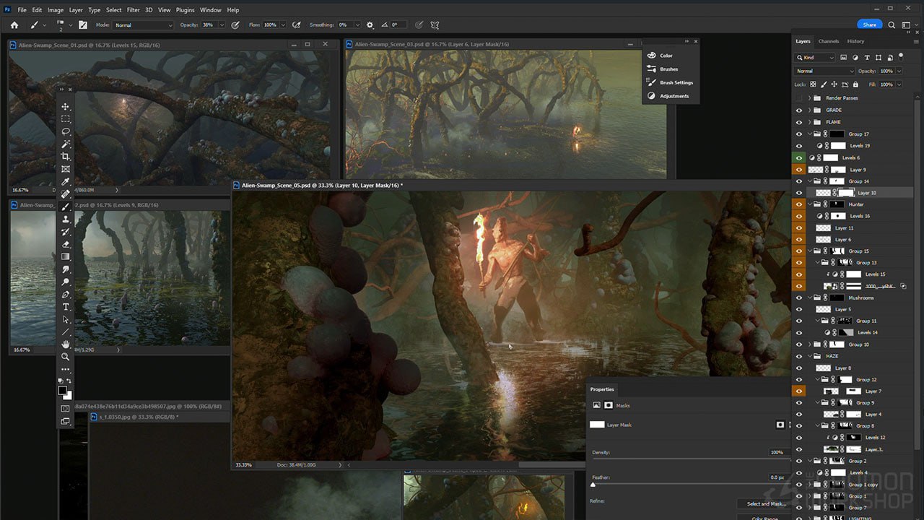The image size is (924, 520).
Task: Select the Zoom tool
Action: coord(66,357)
